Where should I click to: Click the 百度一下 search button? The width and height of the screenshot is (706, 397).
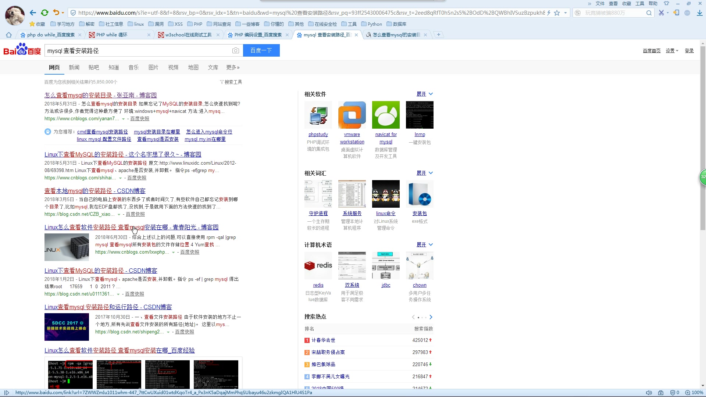click(261, 51)
